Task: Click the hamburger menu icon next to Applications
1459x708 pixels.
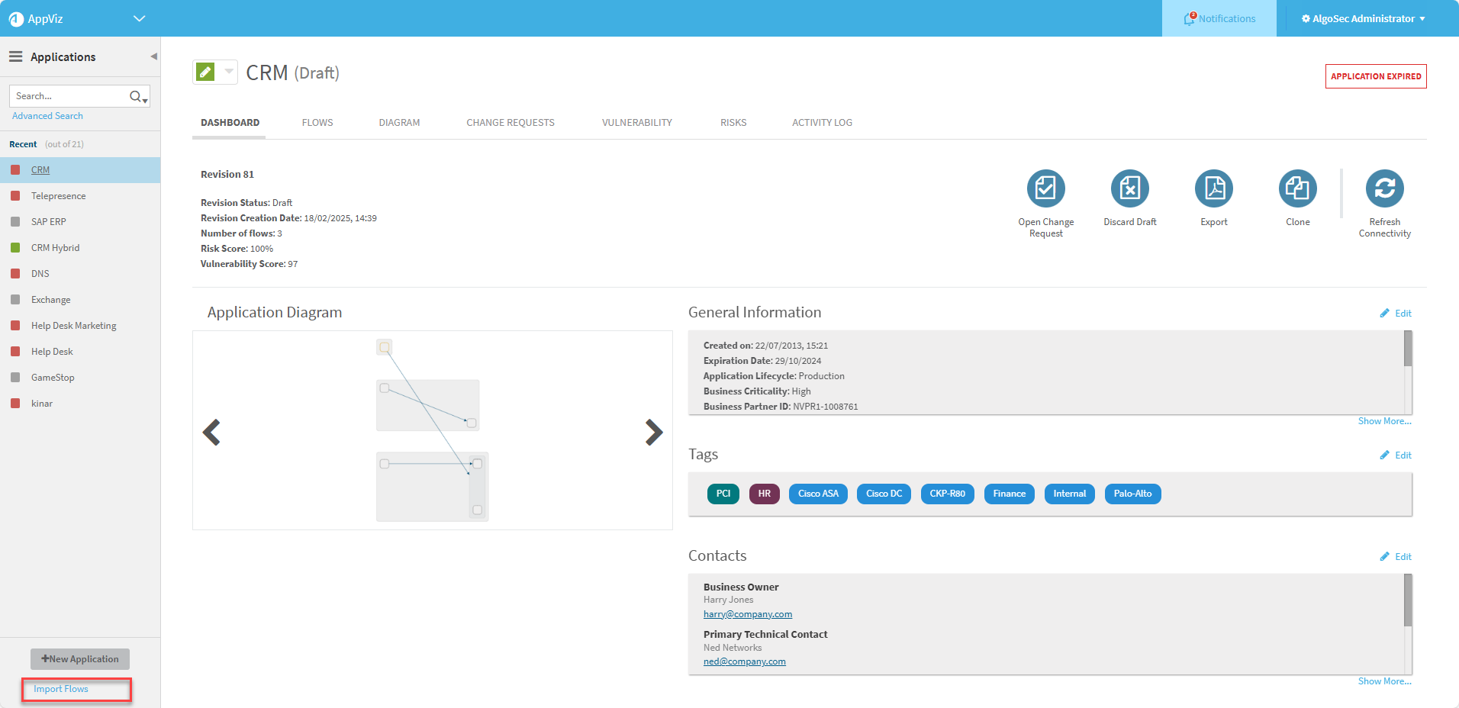Action: (15, 56)
